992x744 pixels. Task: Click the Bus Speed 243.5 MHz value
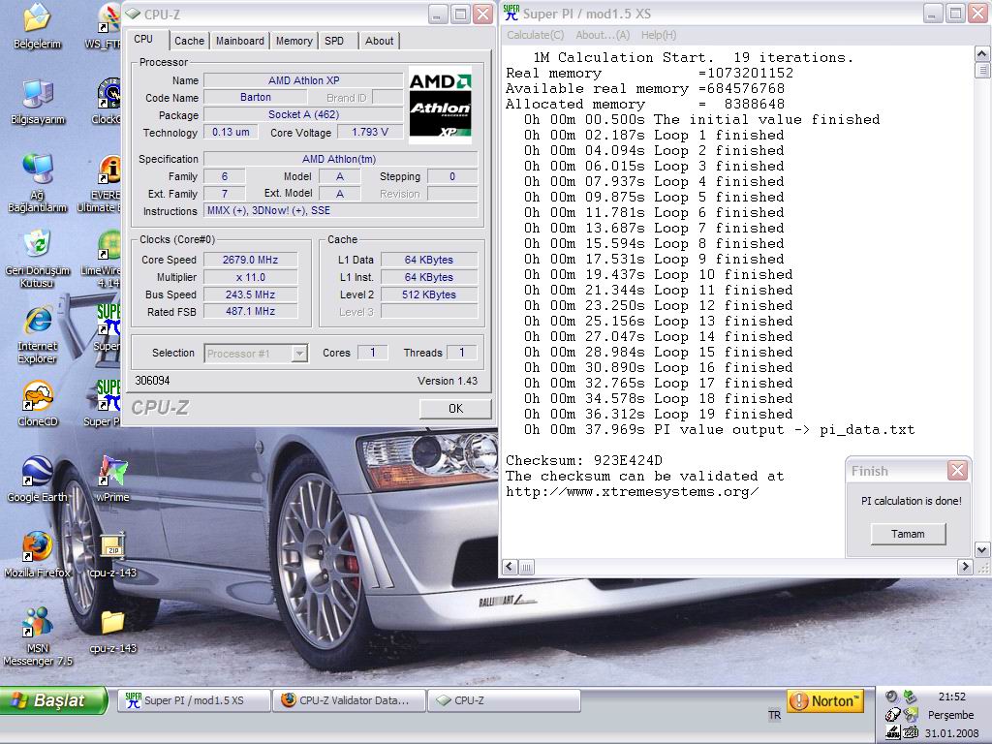(x=251, y=294)
